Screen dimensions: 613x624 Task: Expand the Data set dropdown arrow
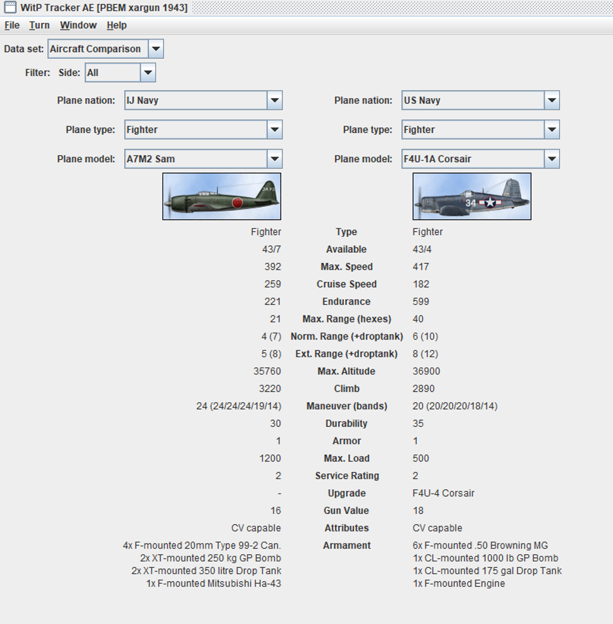pyautogui.click(x=156, y=49)
